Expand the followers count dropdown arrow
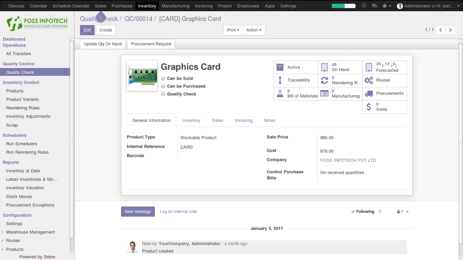Screen dimensions: 463x260 tap(407, 212)
